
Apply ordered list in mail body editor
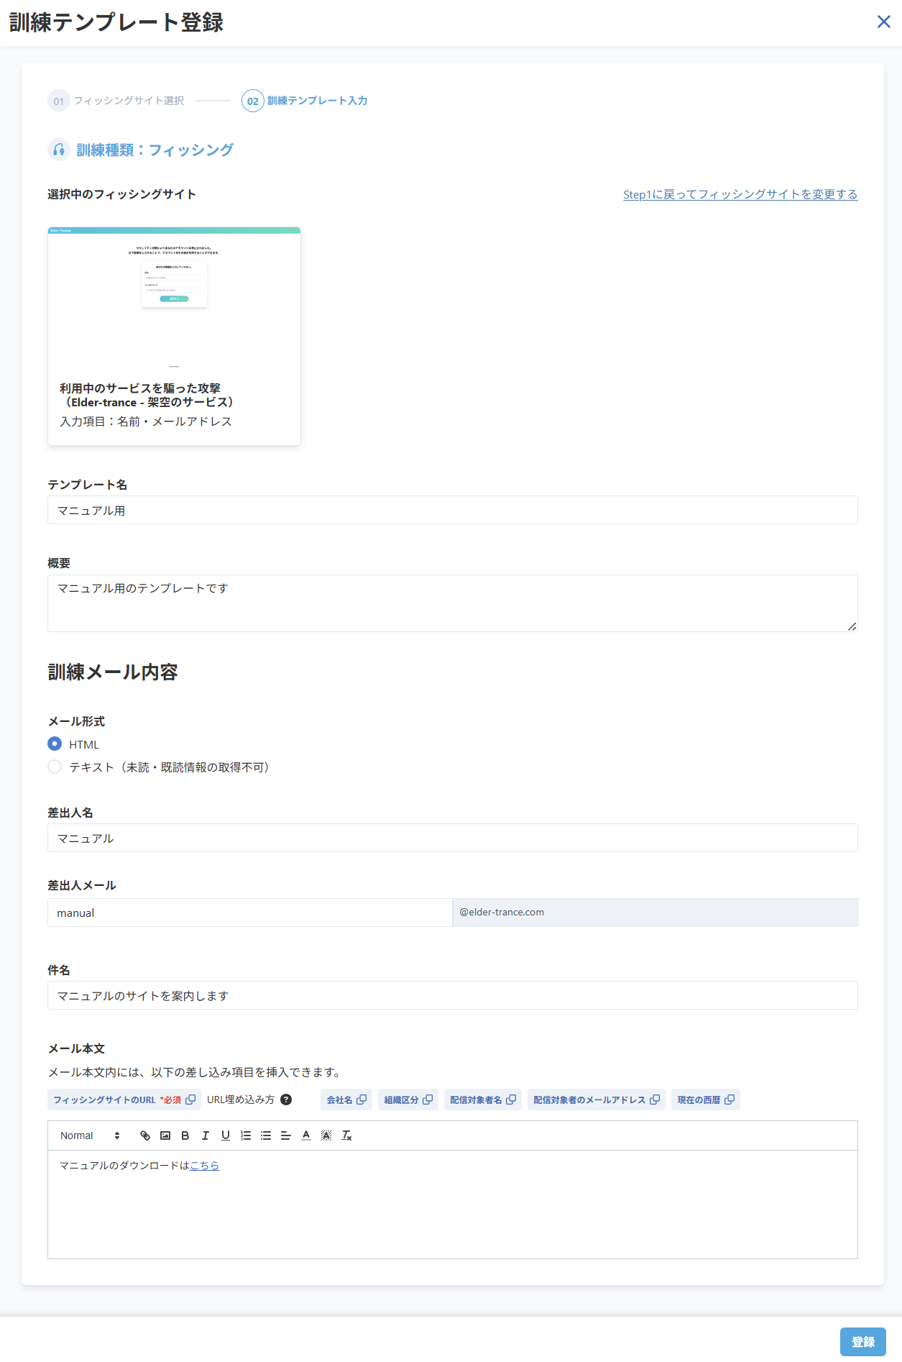pyautogui.click(x=246, y=1135)
